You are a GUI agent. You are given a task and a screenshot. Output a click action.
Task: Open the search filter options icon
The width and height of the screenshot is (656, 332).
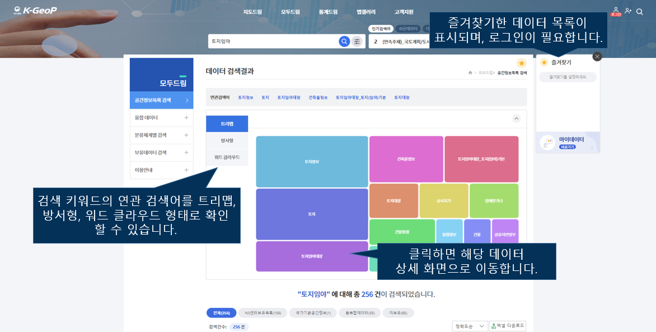coord(357,41)
